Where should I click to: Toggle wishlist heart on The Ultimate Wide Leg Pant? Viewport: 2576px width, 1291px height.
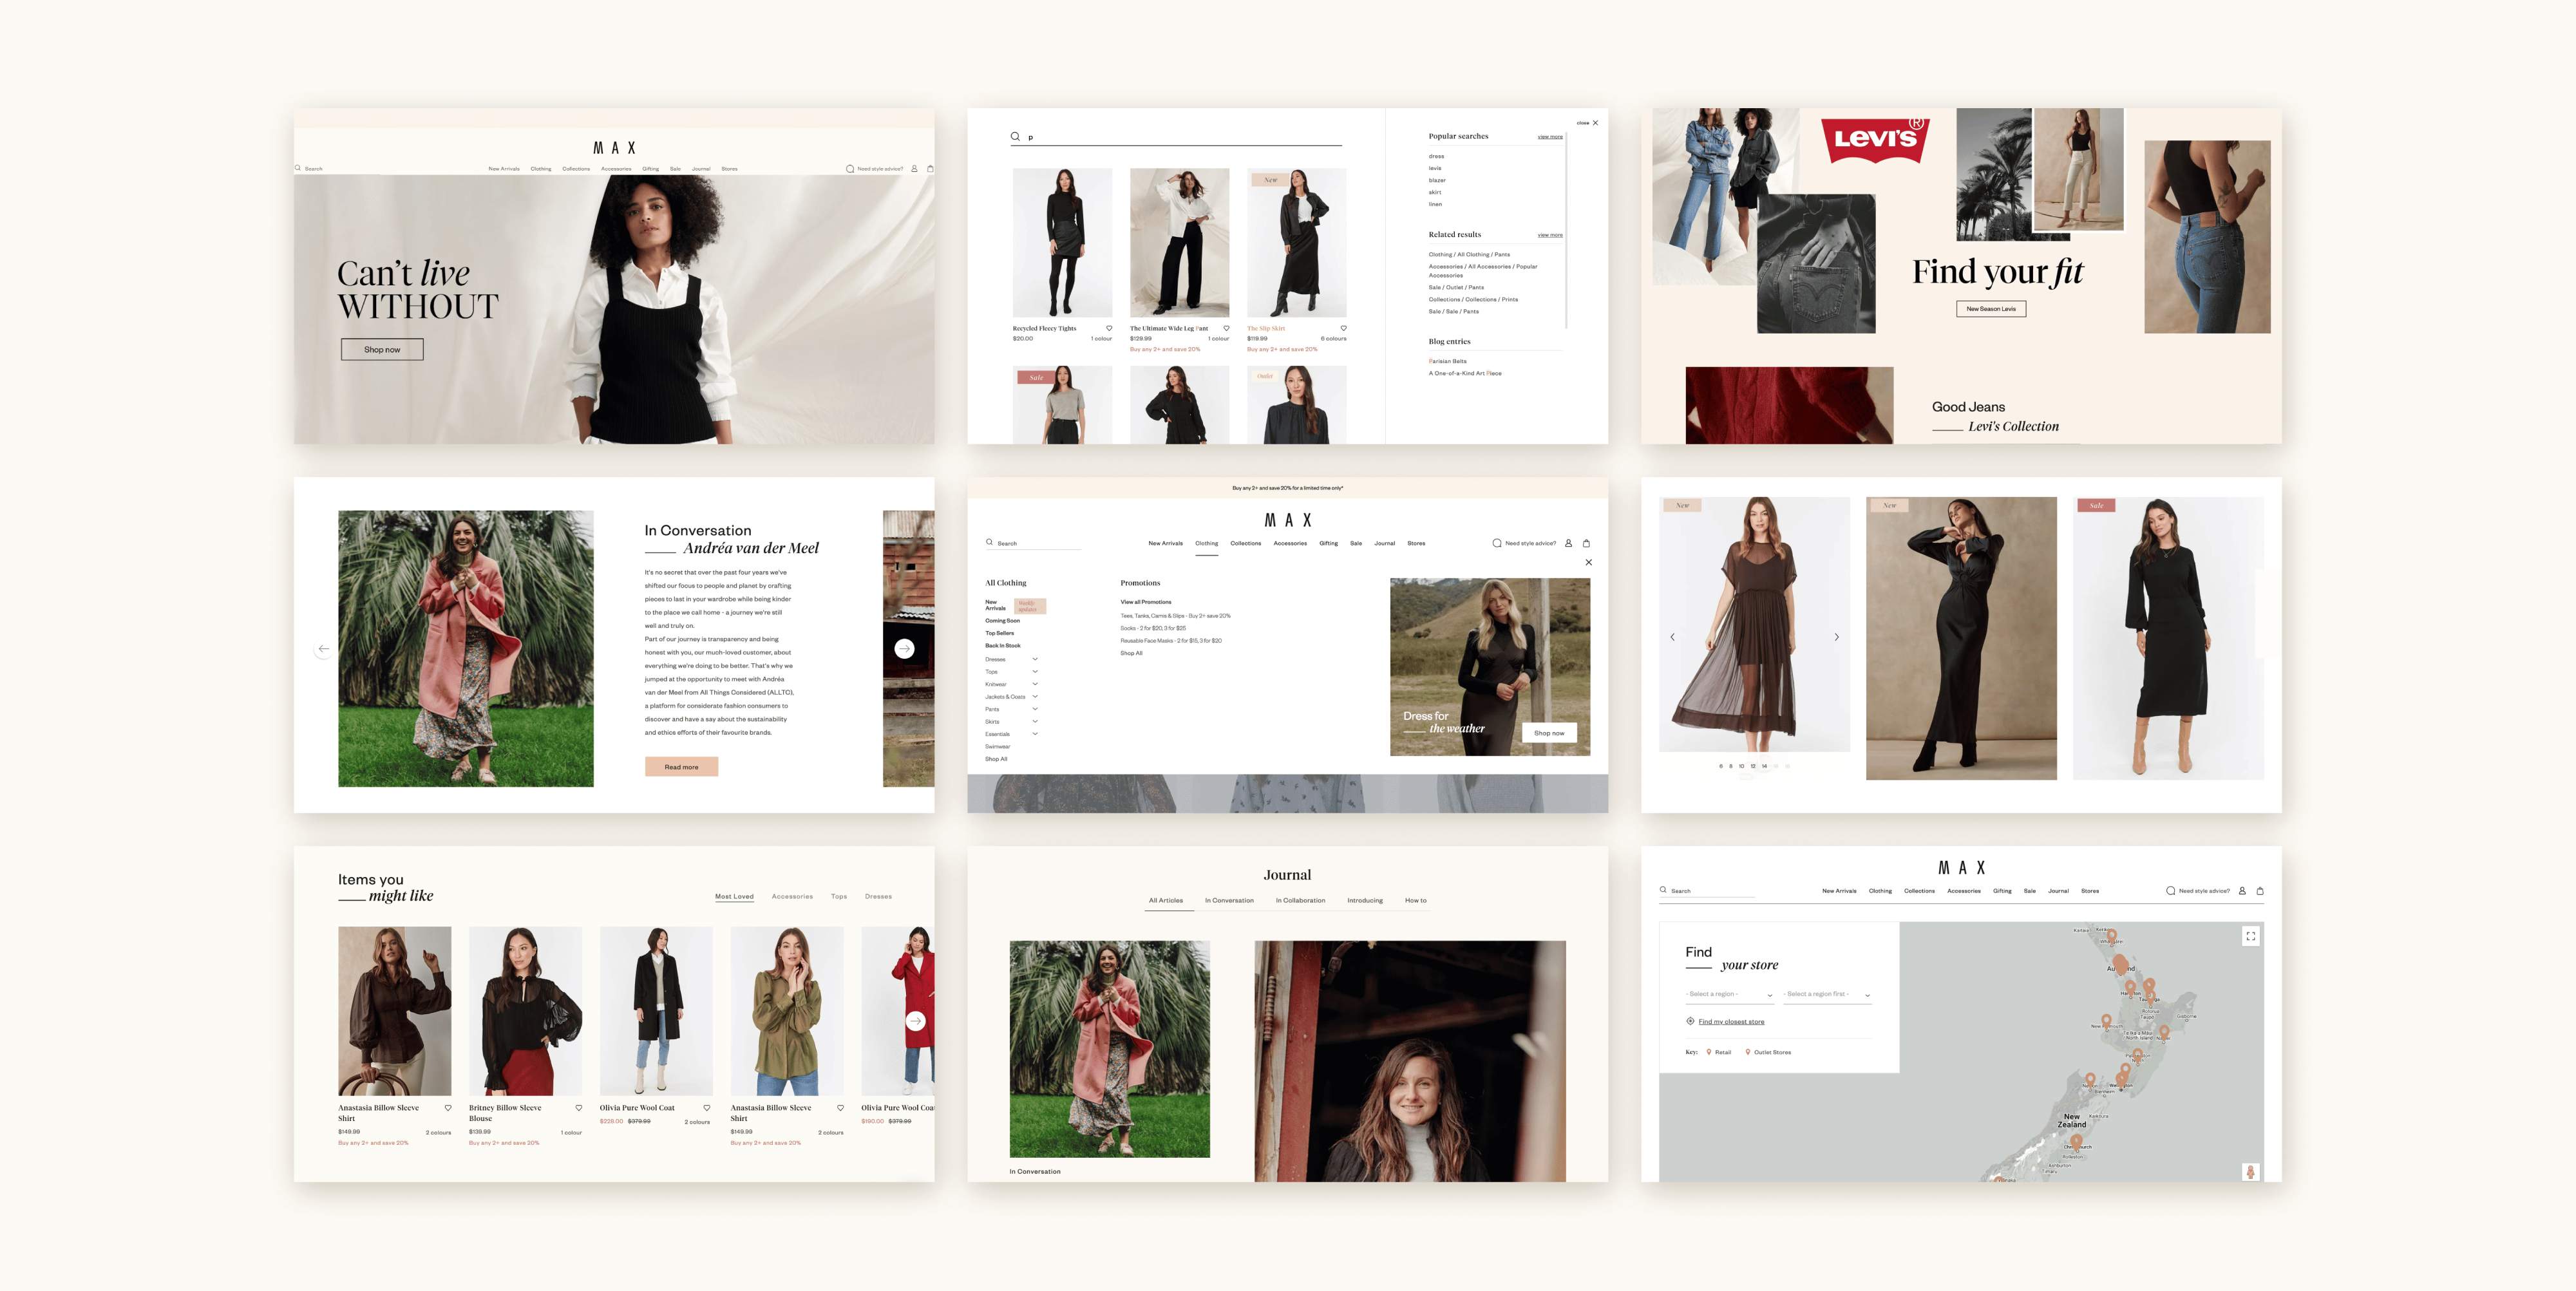(x=1226, y=328)
